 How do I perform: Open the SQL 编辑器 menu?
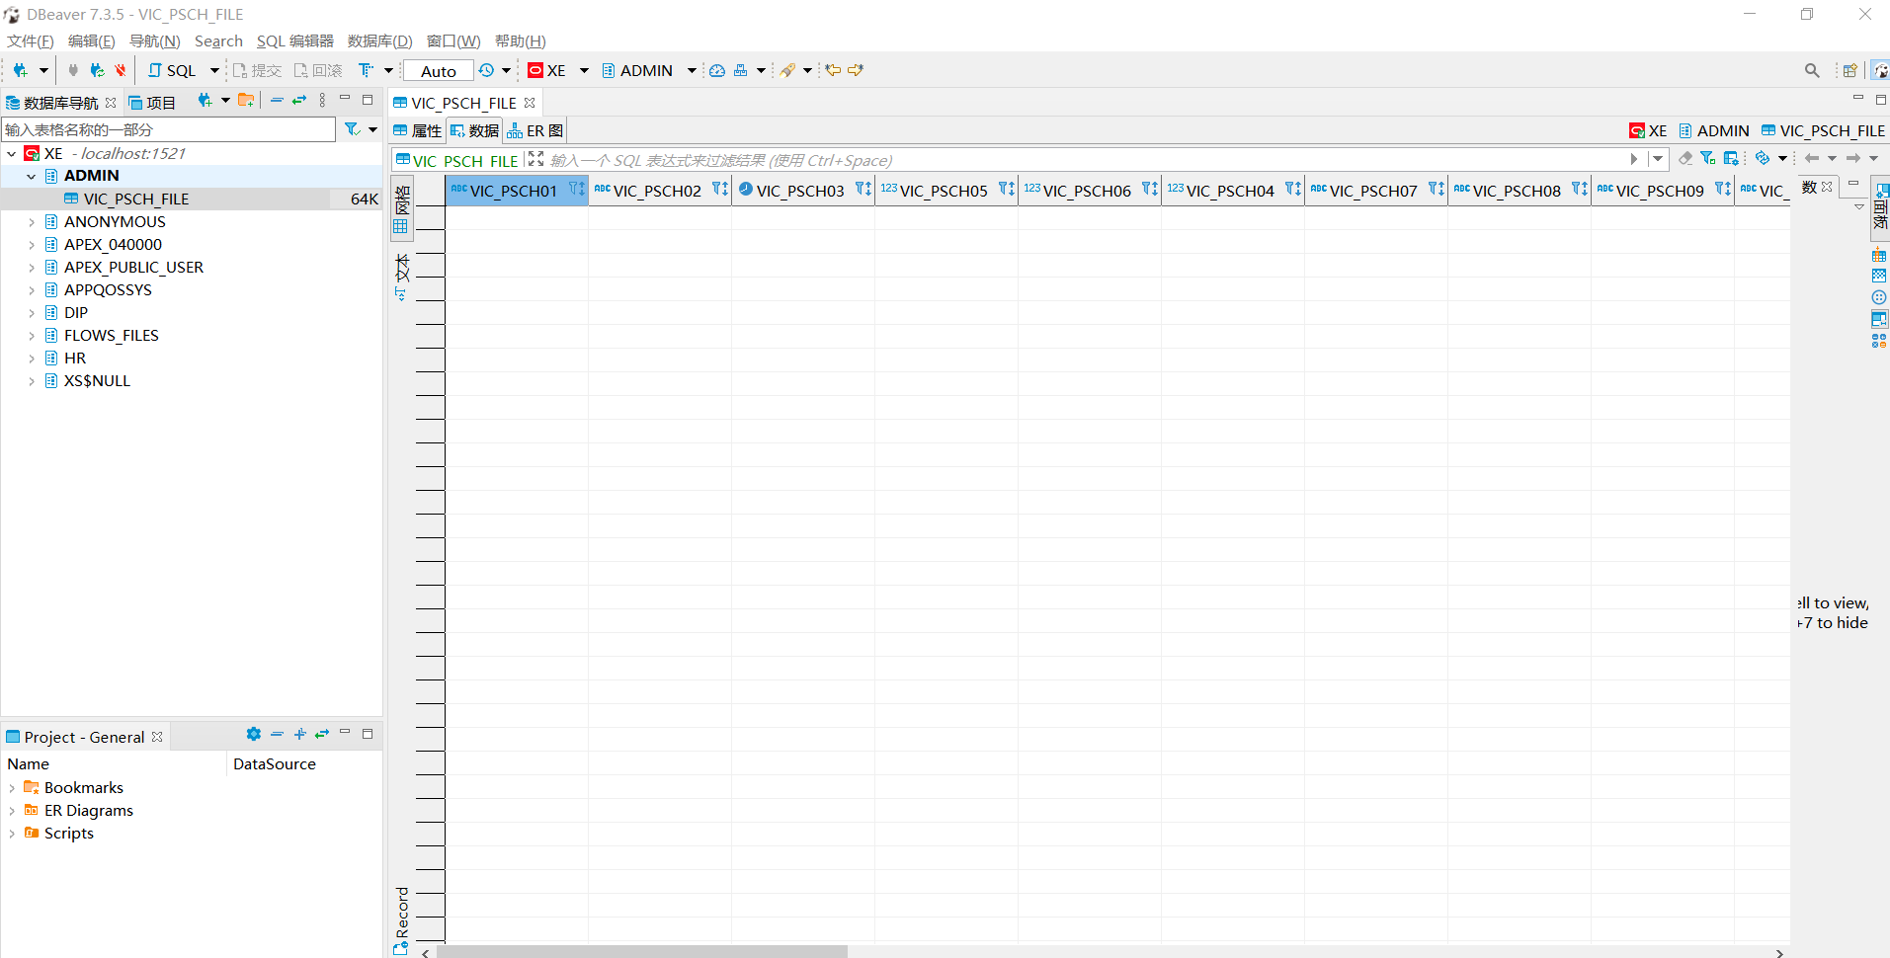pos(295,40)
